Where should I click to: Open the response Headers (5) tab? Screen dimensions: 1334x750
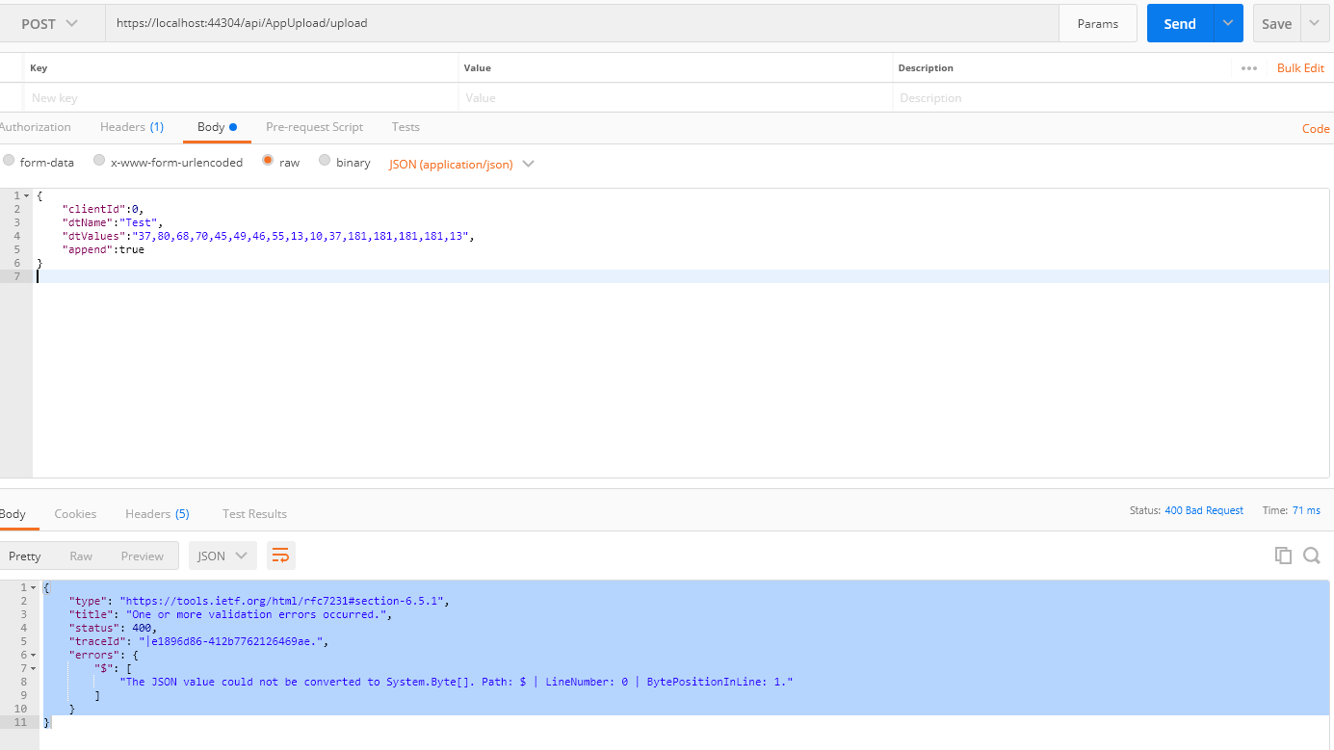pyautogui.click(x=157, y=513)
